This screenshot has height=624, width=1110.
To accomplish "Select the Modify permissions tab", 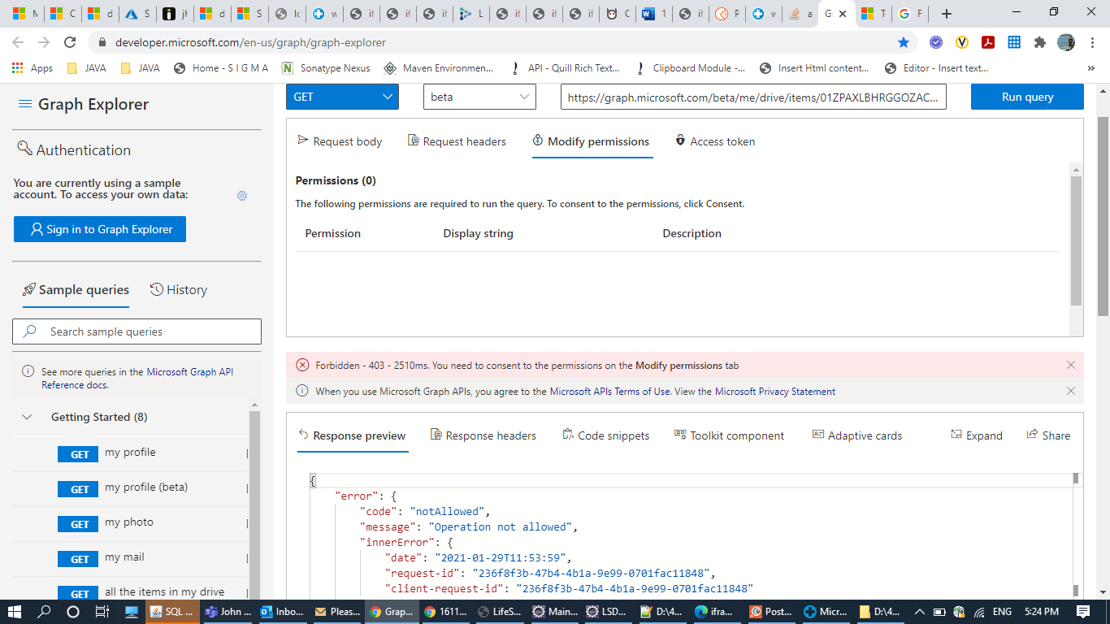I will (x=591, y=141).
